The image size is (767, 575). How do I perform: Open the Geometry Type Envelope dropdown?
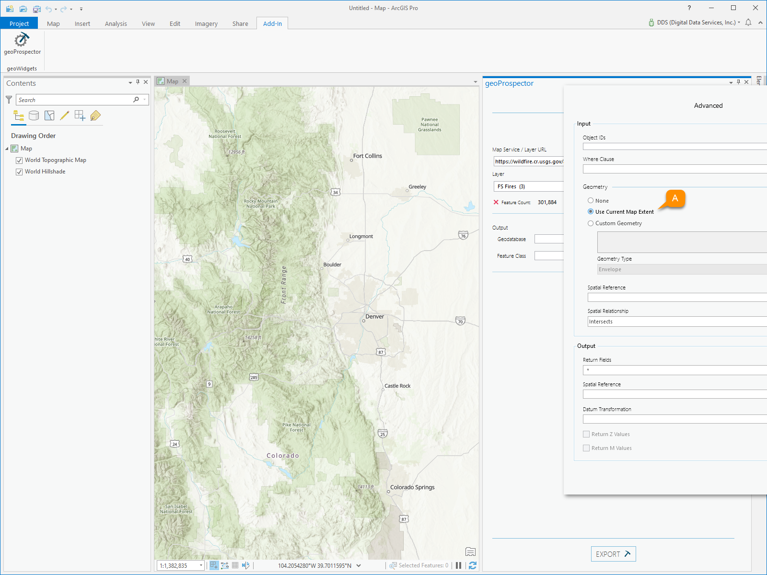pos(682,269)
